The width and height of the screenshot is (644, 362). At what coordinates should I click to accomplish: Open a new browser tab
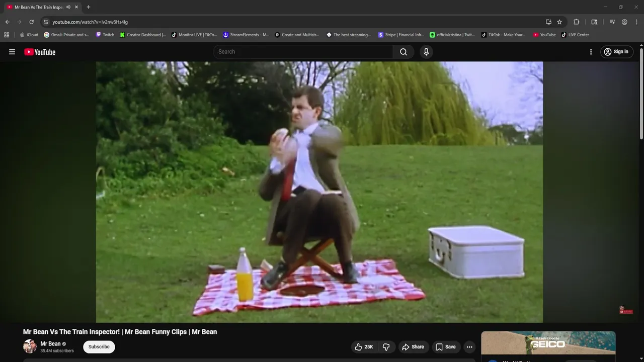pos(89,7)
